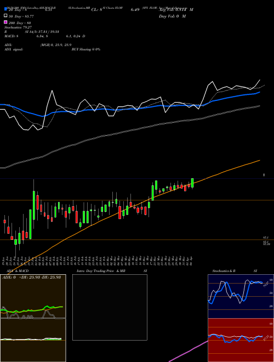Click the 'CL: 8' closing price label

[x=96, y=10]
